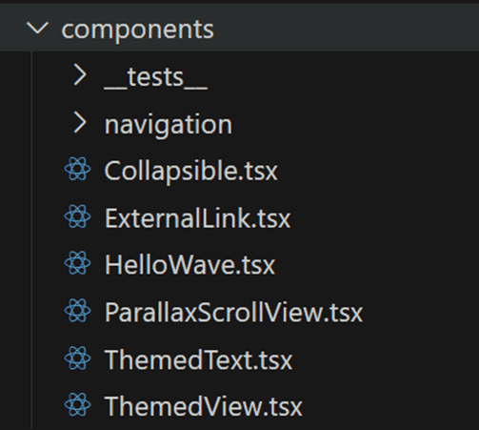The image size is (479, 430).
Task: Open HelloWave.tsx in the editor
Action: (x=190, y=265)
